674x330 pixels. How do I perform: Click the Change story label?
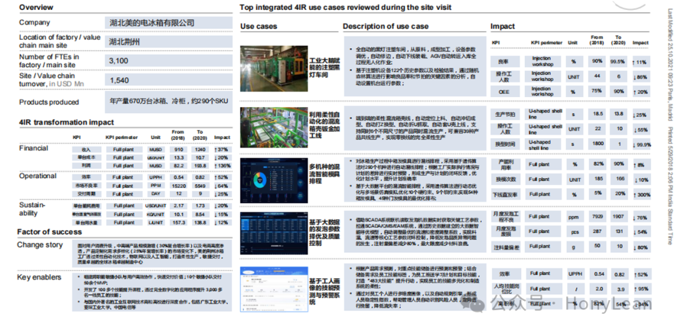tap(40, 245)
